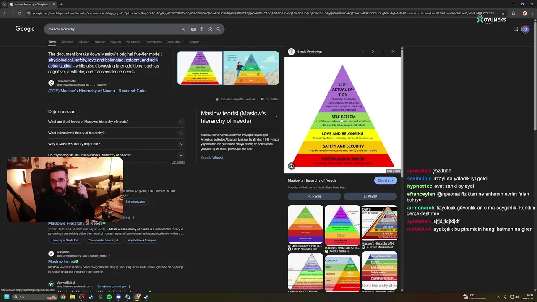Viewport: 537px width, 302px height.
Task: Open the Araçlar dropdown
Action: pos(196,42)
